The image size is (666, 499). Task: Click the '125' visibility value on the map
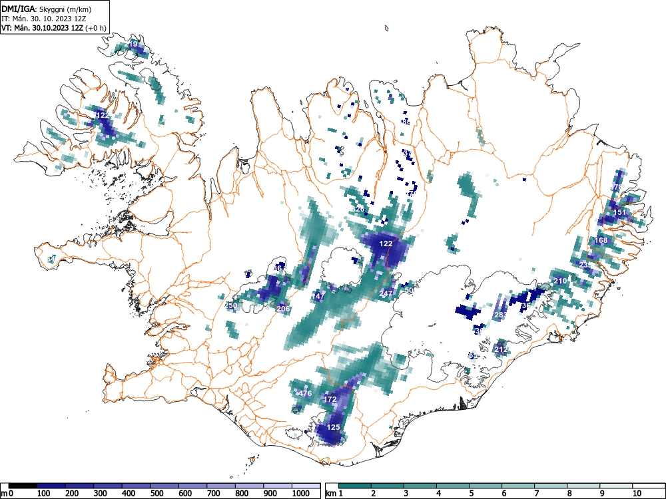pyautogui.click(x=334, y=427)
